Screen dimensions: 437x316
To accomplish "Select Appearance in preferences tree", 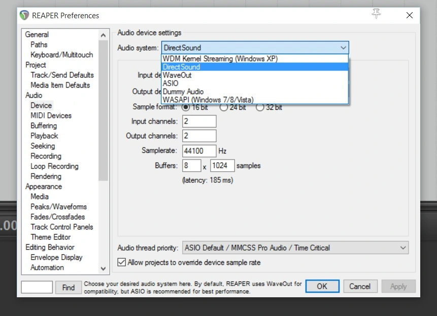I will click(x=44, y=186).
